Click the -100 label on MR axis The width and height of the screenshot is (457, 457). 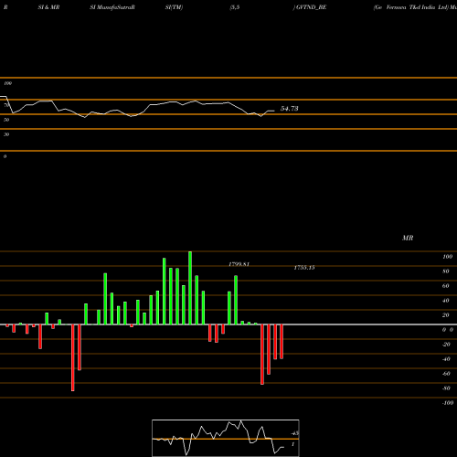click(447, 403)
